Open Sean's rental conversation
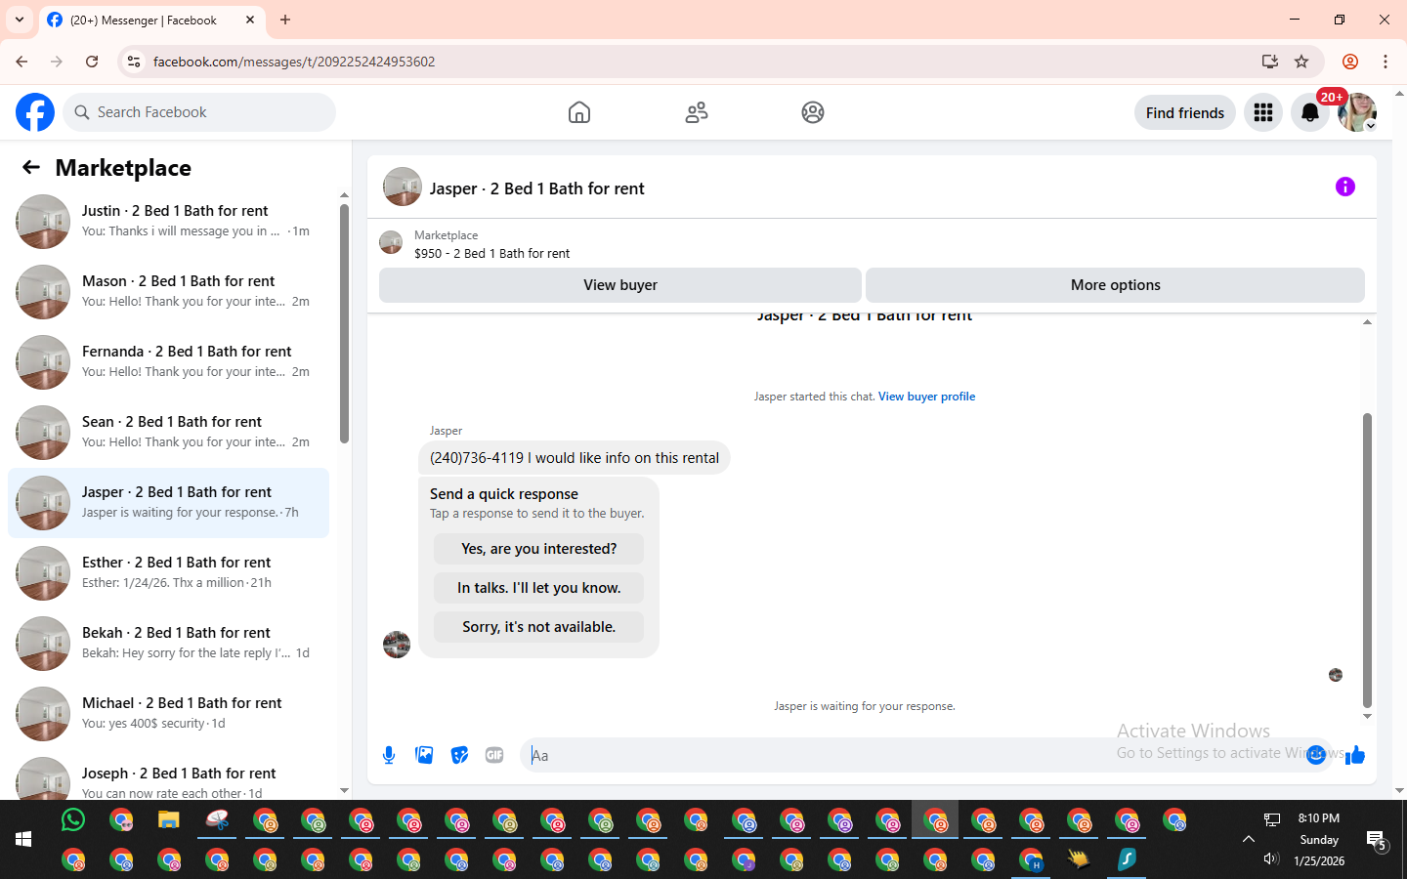The height and width of the screenshot is (879, 1407). pos(168,433)
